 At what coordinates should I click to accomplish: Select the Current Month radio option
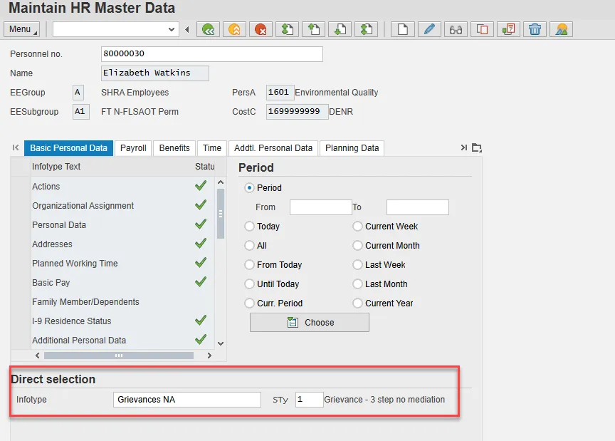(357, 246)
